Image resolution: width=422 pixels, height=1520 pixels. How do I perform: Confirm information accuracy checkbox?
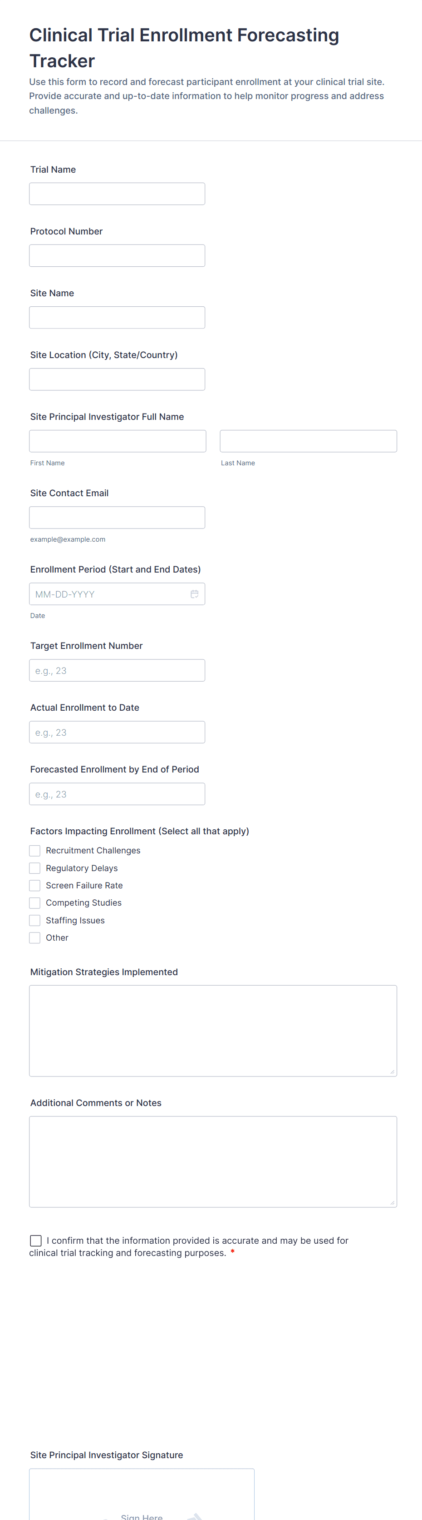(x=36, y=1240)
